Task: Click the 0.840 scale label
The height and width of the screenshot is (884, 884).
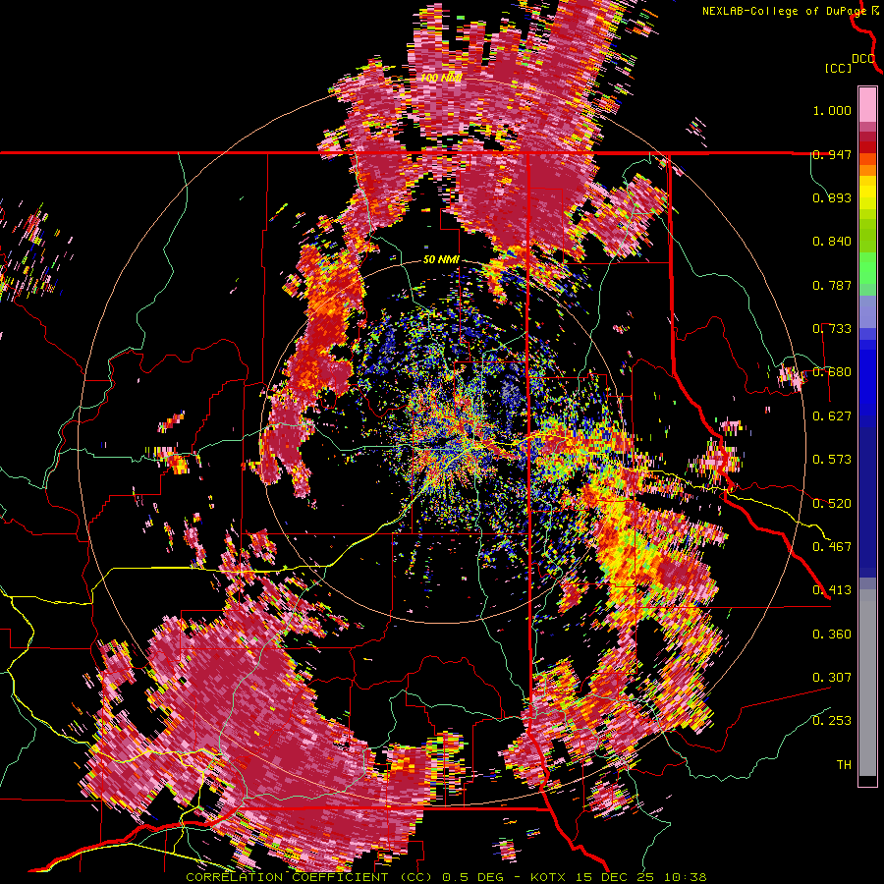Action: pyautogui.click(x=832, y=242)
